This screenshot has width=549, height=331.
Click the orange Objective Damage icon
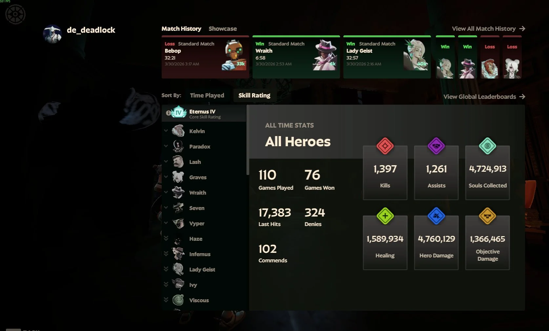[487, 216]
